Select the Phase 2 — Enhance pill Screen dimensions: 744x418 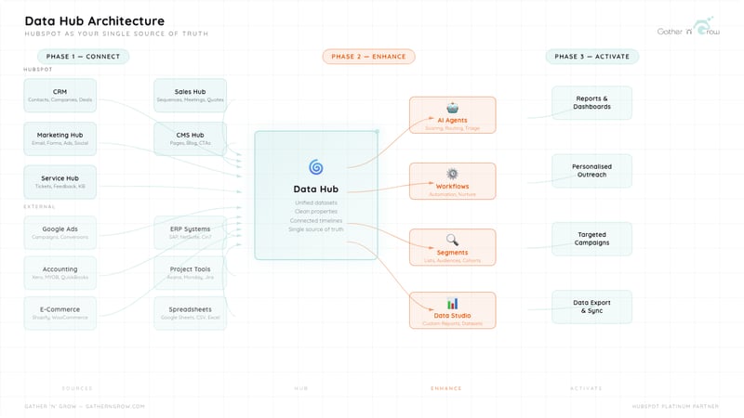368,57
